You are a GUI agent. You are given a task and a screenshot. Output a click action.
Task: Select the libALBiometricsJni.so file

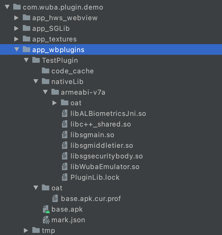pos(108,114)
